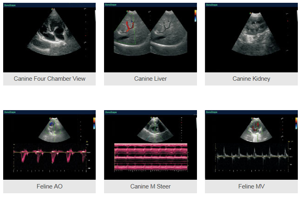
Task: Click the blue color-flow region in Feline AO scan
Action: point(51,124)
